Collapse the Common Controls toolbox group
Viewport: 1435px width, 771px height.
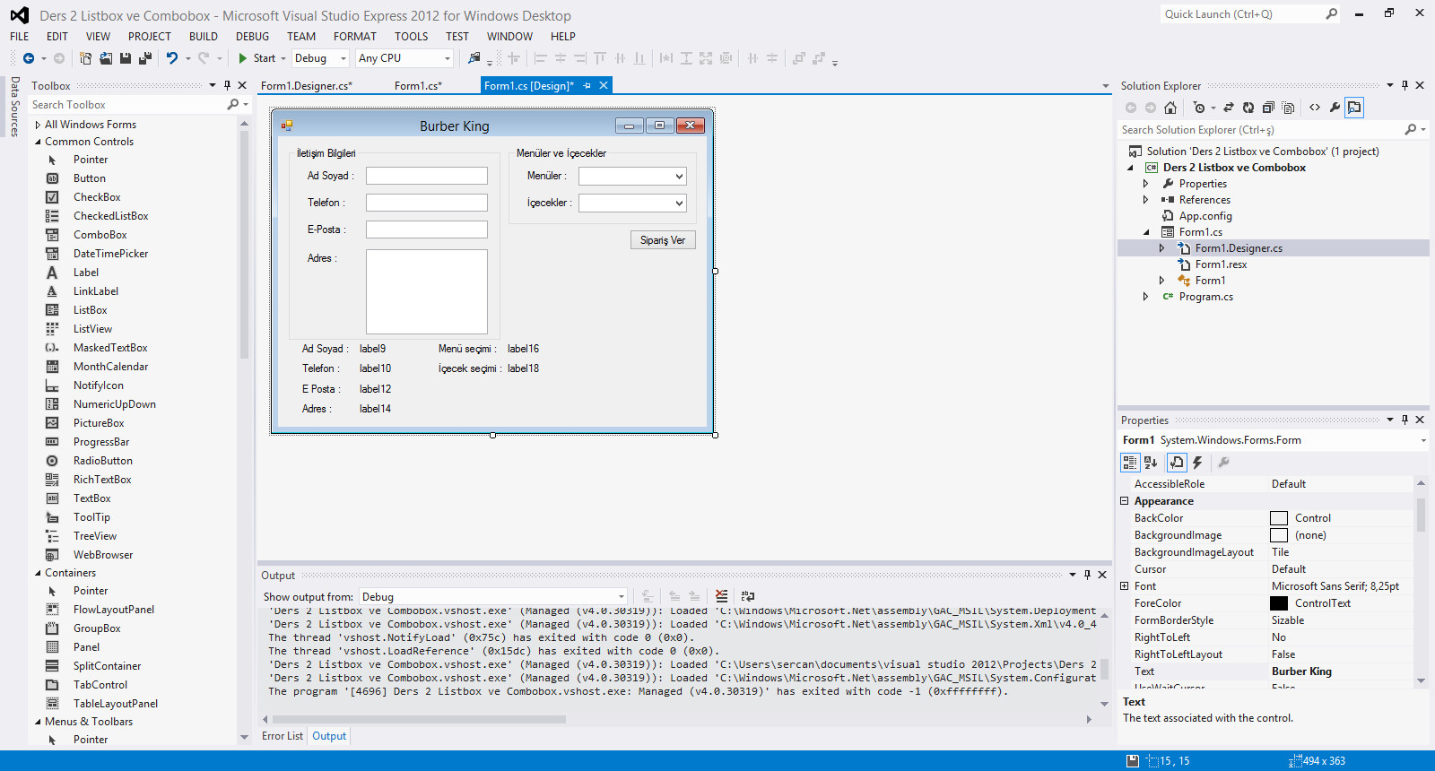(x=38, y=142)
